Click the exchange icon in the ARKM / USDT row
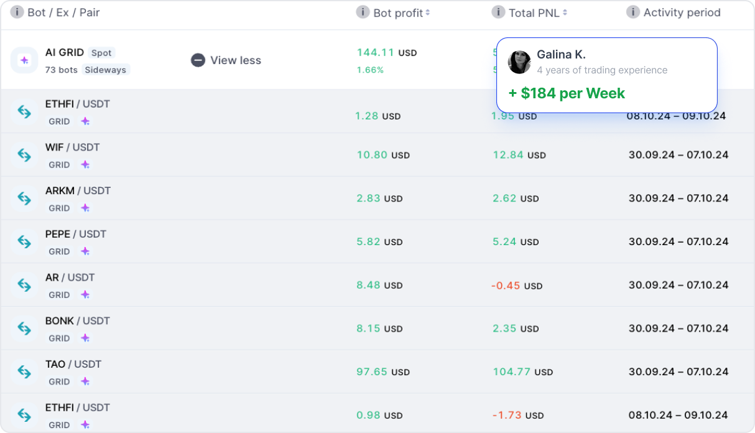This screenshot has height=433, width=755. [24, 198]
